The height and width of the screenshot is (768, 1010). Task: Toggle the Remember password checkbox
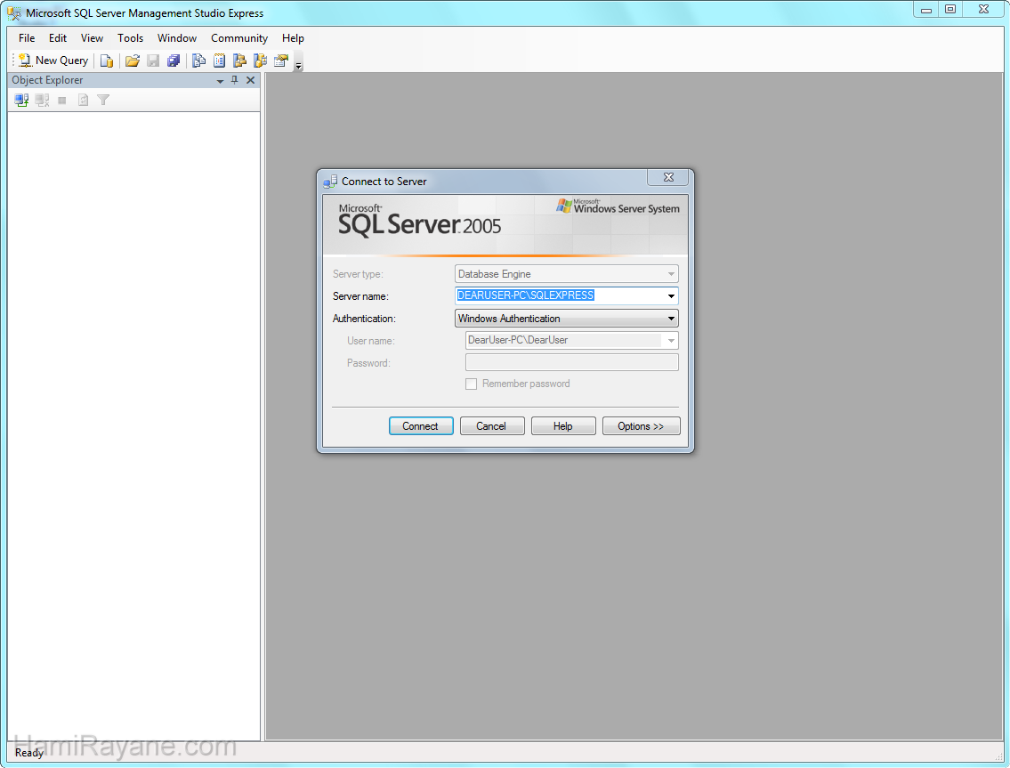tap(472, 384)
